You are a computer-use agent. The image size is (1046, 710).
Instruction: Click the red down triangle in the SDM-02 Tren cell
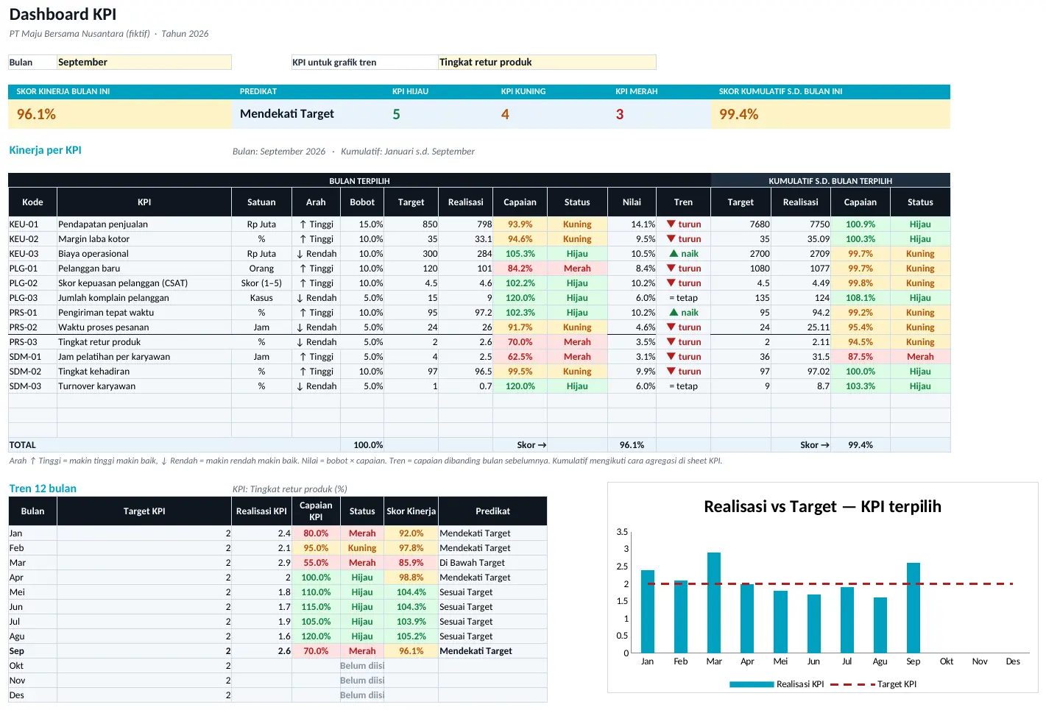[671, 371]
